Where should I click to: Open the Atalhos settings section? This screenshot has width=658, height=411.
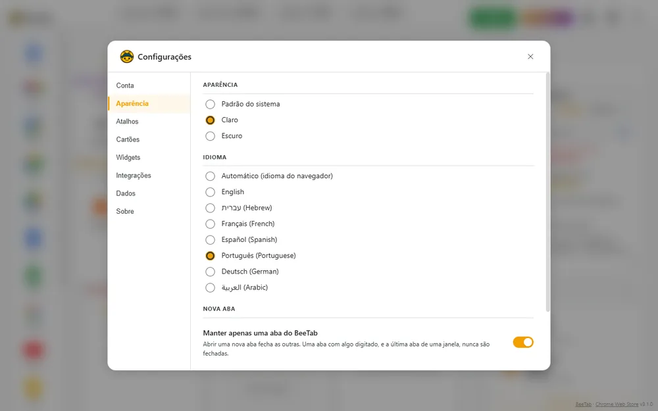149,122
